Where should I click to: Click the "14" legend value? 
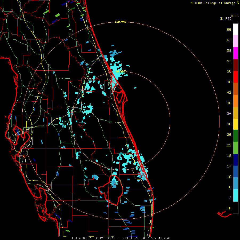point(229,166)
